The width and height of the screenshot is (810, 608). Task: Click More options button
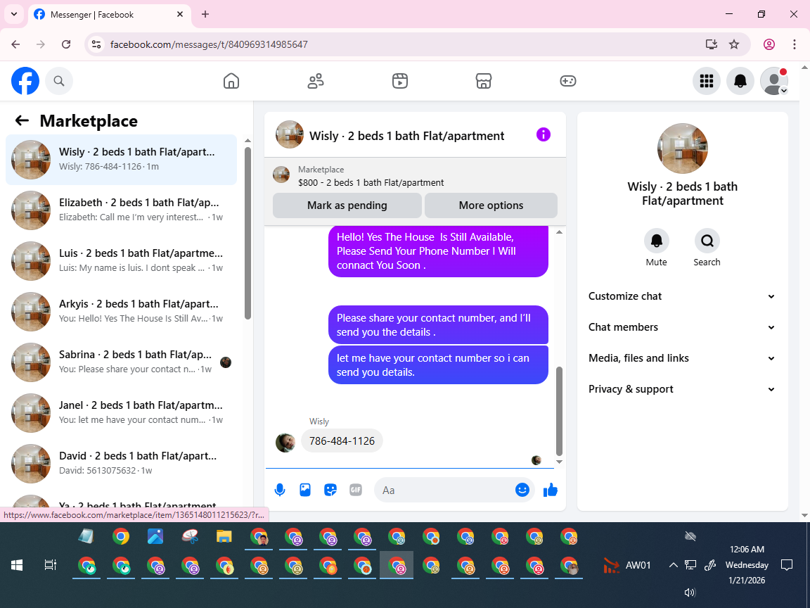491,205
